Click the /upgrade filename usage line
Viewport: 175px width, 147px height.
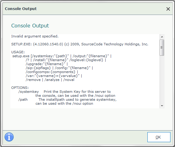[x=47, y=64]
